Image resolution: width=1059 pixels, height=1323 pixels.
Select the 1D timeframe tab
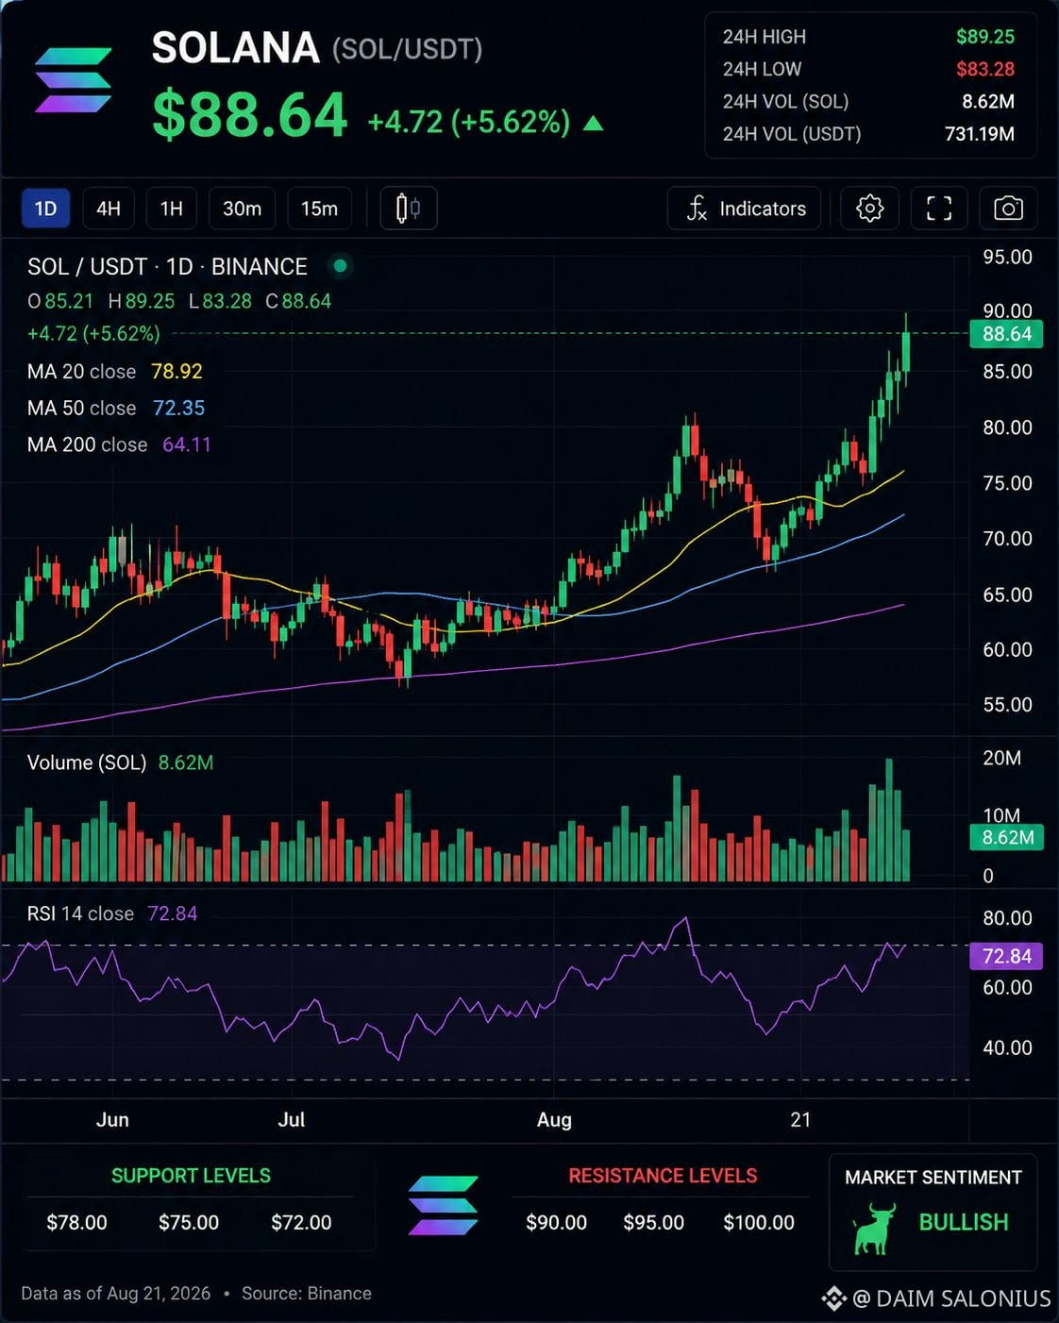[45, 209]
